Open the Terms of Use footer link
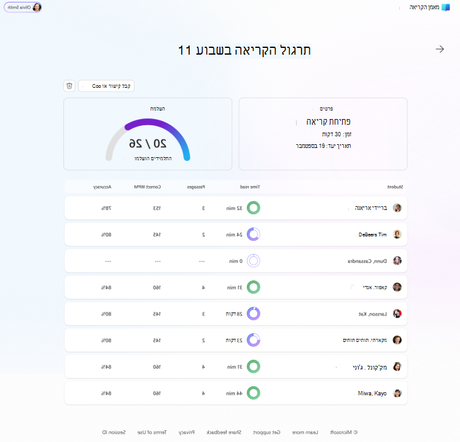This screenshot has height=442, width=460. (152, 432)
